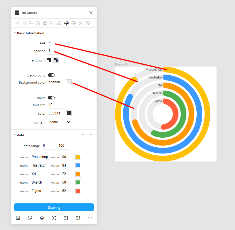Click the Drawing button
The height and width of the screenshot is (230, 235).
click(54, 207)
